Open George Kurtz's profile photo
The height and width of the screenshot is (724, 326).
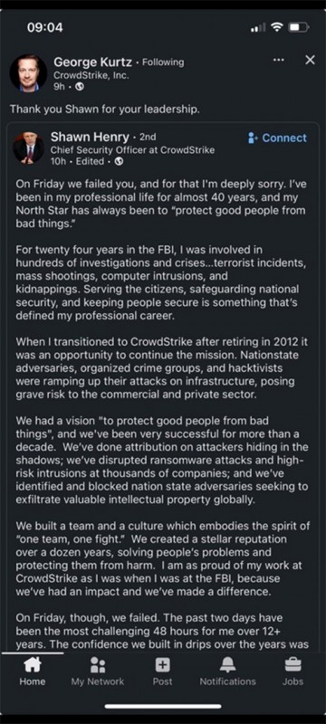(x=28, y=73)
